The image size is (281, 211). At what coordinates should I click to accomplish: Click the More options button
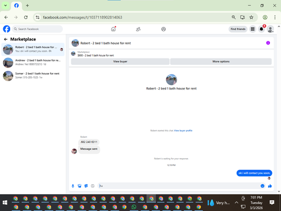221,61
